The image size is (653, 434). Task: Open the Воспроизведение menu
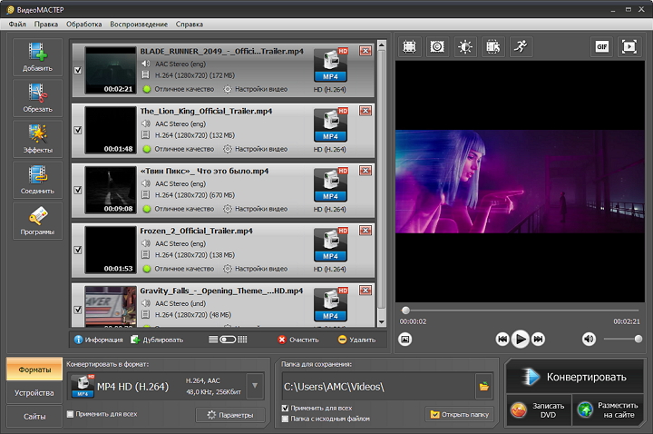point(139,25)
